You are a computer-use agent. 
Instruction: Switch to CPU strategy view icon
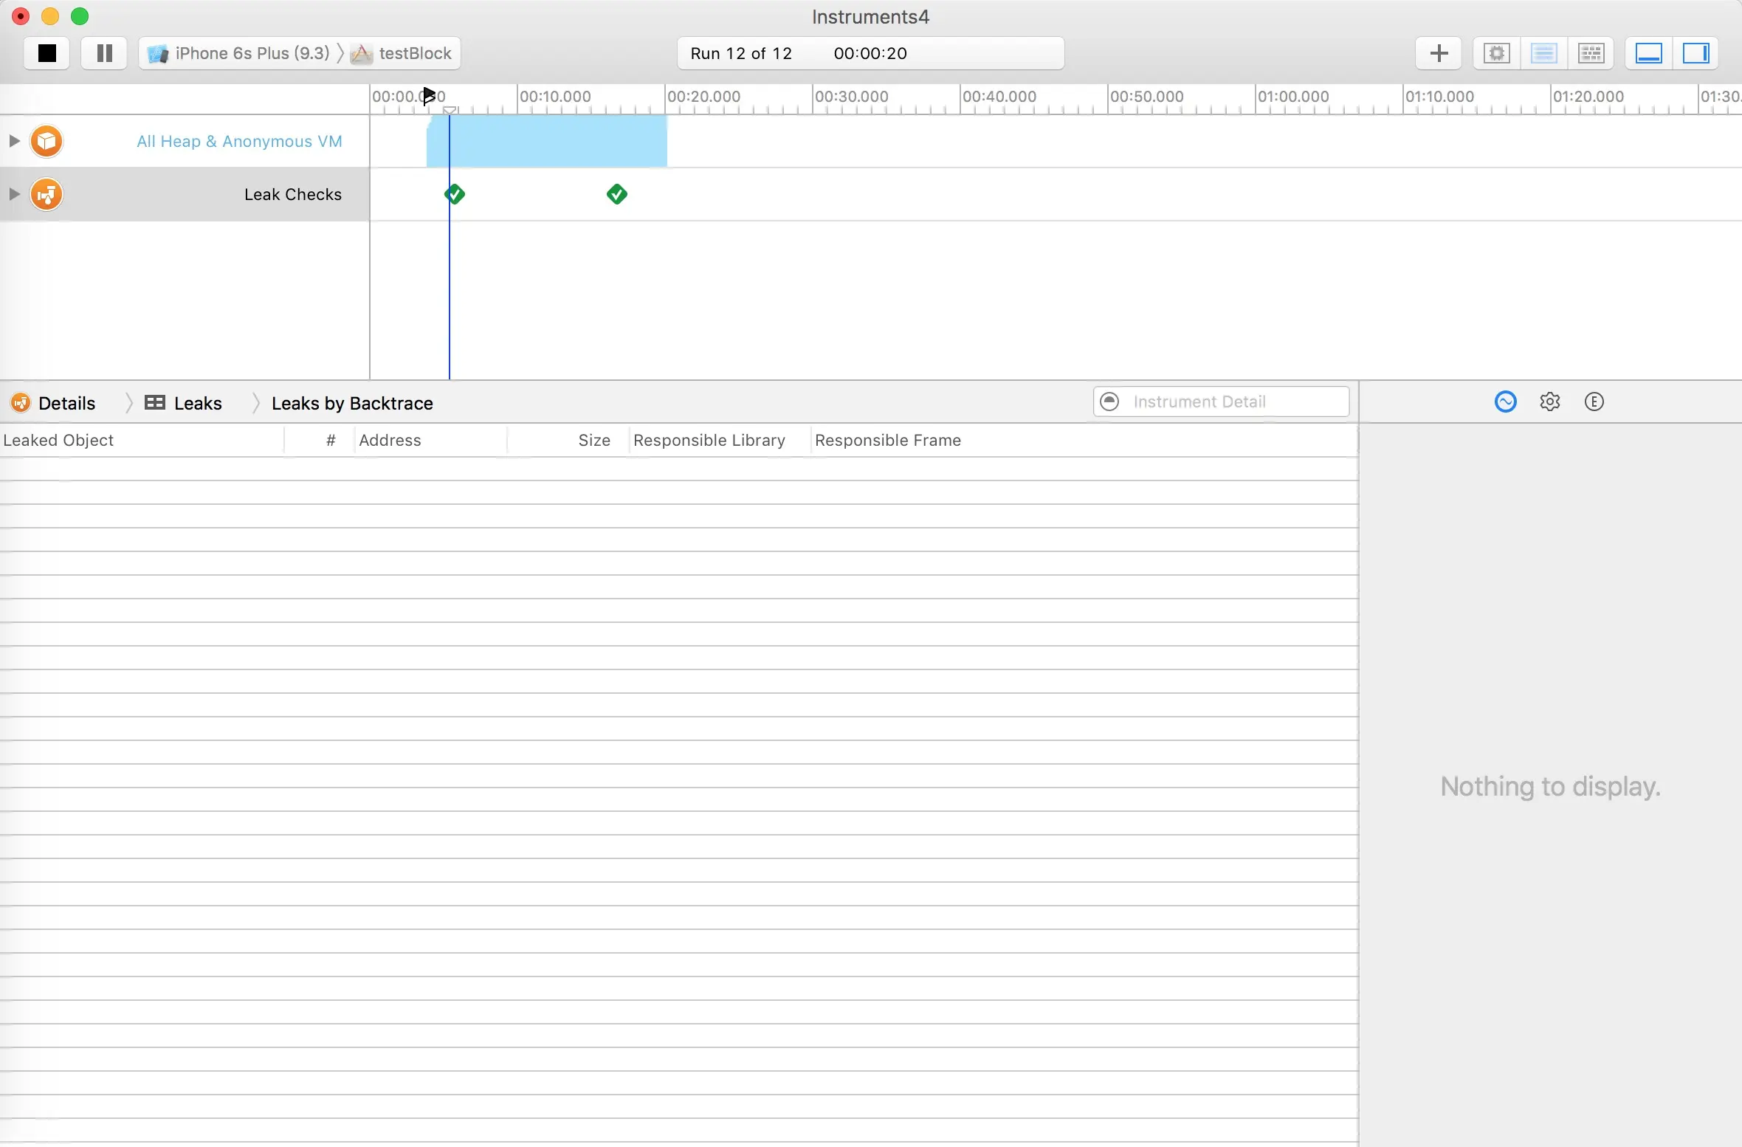click(1496, 53)
